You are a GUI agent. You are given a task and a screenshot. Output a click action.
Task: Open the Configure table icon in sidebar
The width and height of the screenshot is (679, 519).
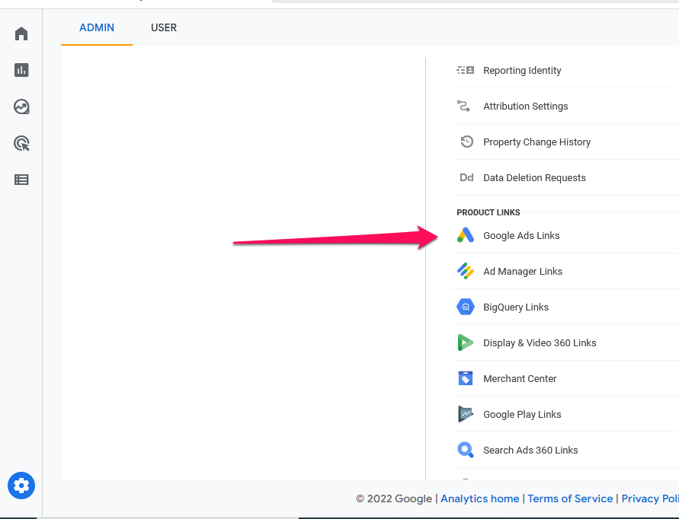(21, 180)
